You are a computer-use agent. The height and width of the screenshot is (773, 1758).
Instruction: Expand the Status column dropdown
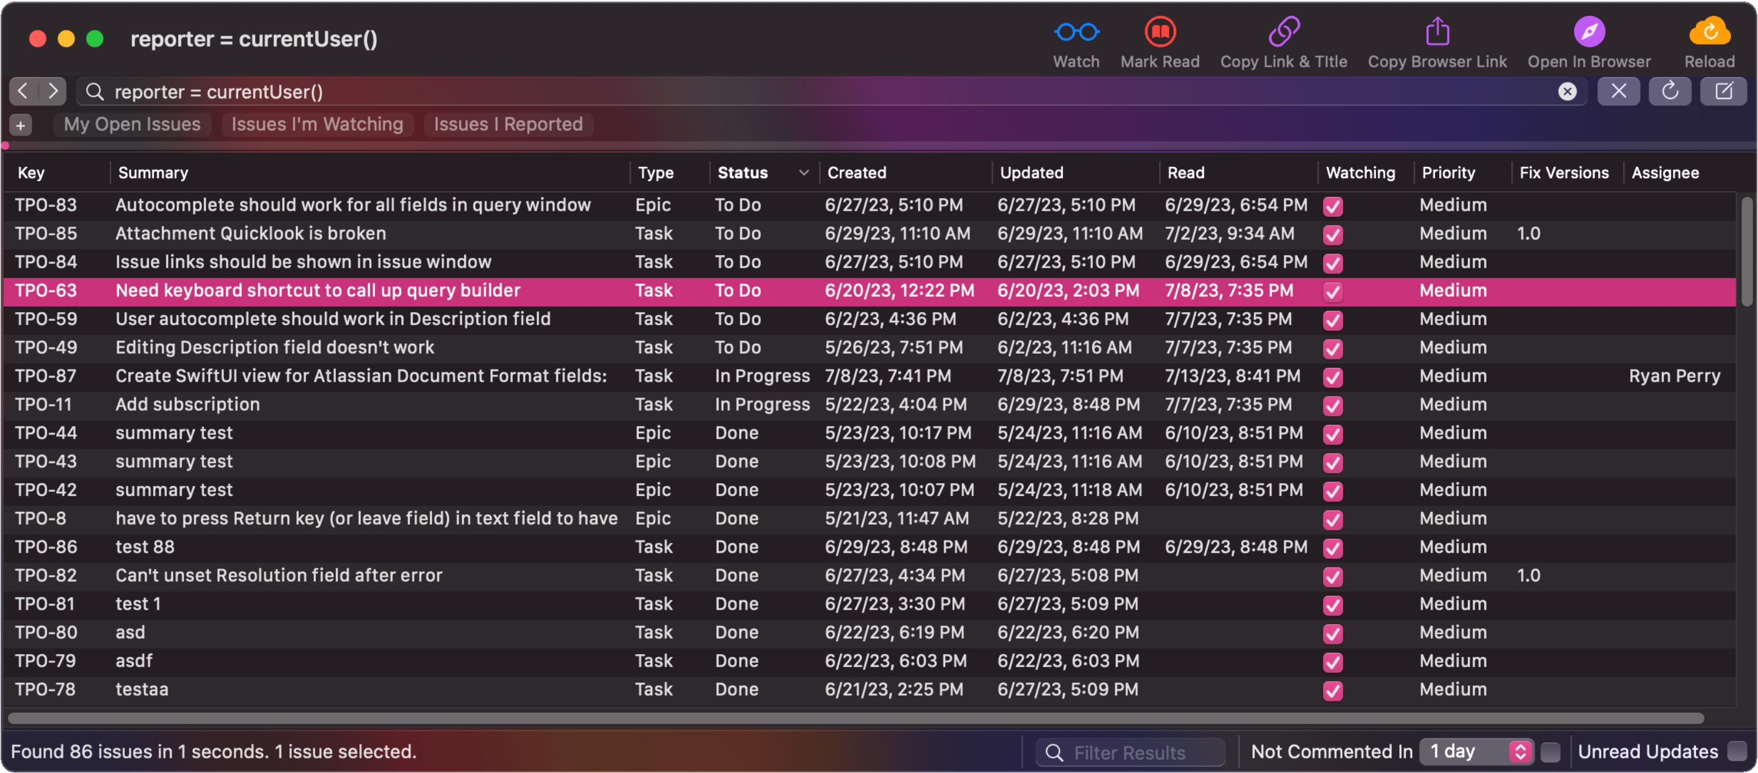802,174
